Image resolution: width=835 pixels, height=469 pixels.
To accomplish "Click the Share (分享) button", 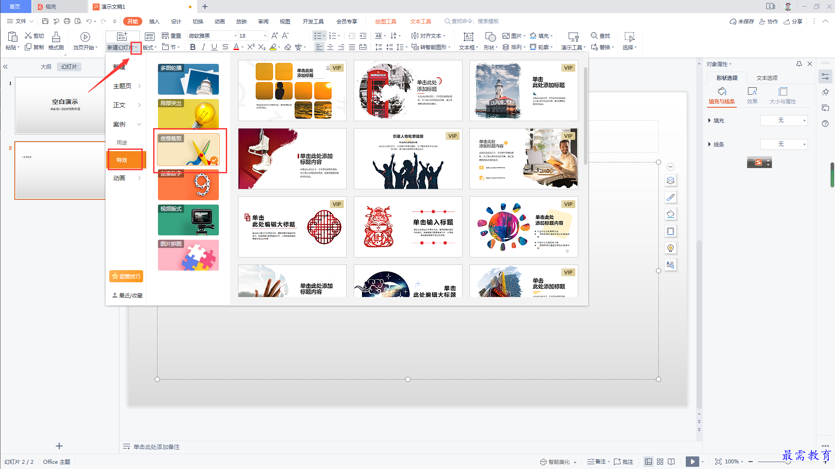I will (793, 21).
